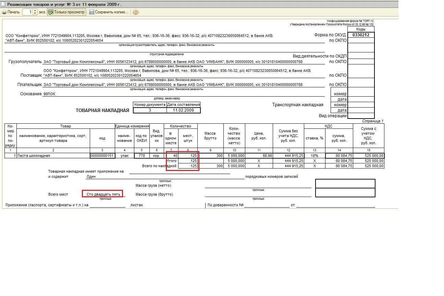The height and width of the screenshot is (296, 444).
Task: Click the Страница 1 page label
Action: pos(373,121)
